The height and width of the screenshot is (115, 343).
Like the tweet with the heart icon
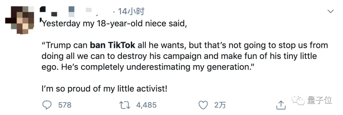(203, 106)
